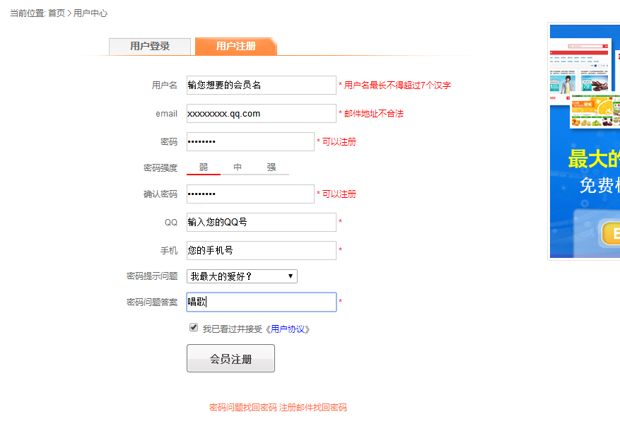This screenshot has width=620, height=436.
Task: Focus the QQ number input field
Action: (x=262, y=222)
